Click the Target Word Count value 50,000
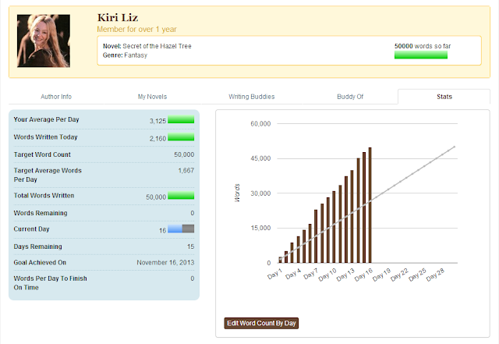This screenshot has height=344, width=499. tap(184, 154)
